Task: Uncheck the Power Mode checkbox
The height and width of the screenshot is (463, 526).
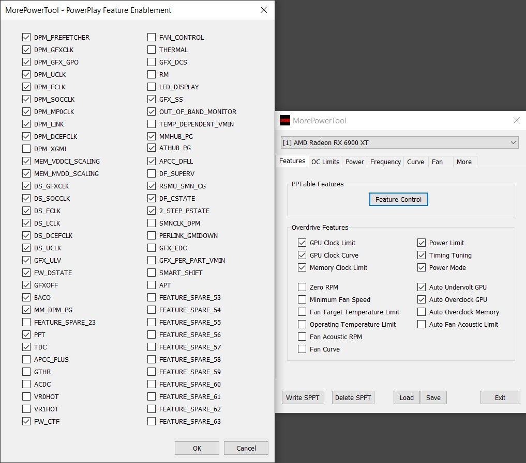Action: coord(422,267)
